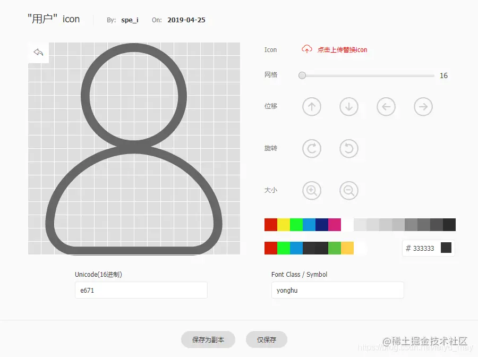This screenshot has width=478, height=357.
Task: Click the "用户" icon title
Action: (54, 19)
